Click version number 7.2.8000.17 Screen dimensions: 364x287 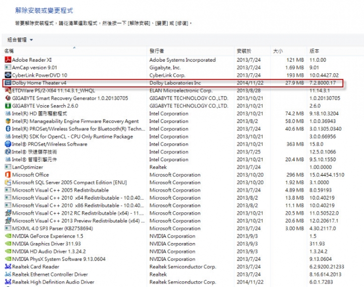(323, 83)
